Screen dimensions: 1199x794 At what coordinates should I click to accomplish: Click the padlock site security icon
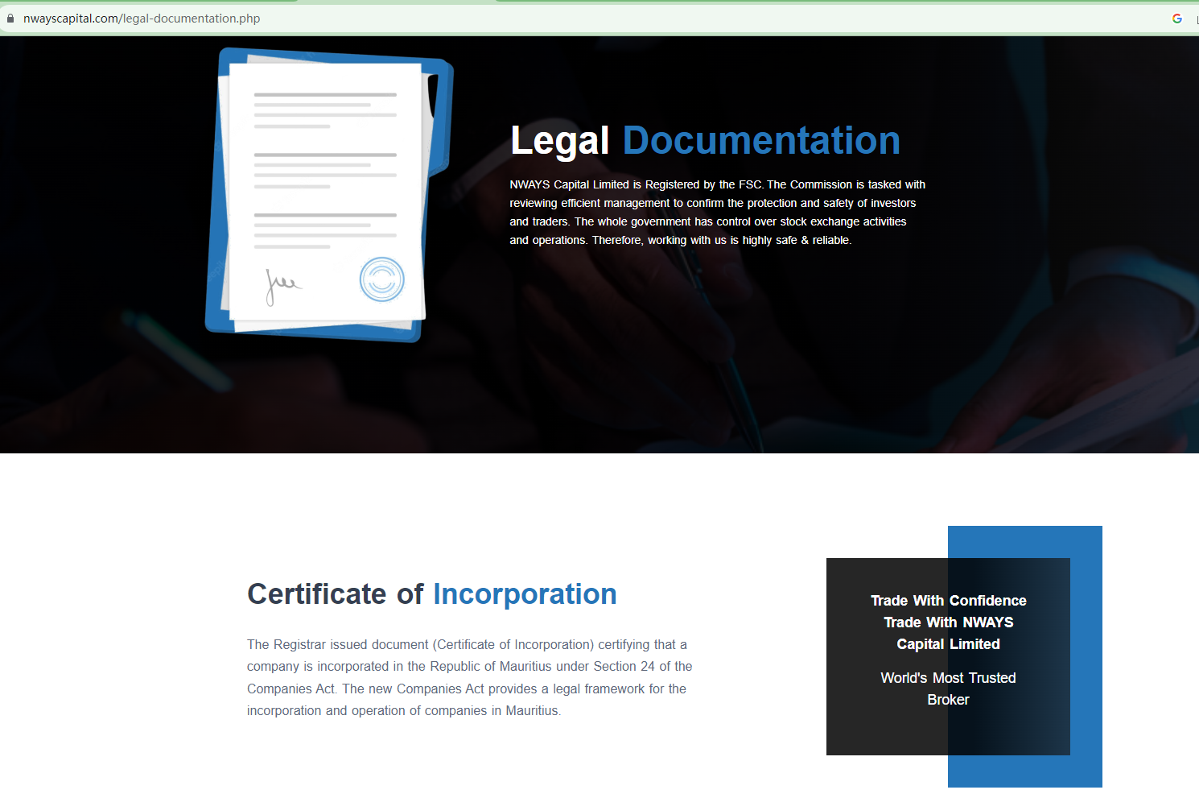coord(10,19)
